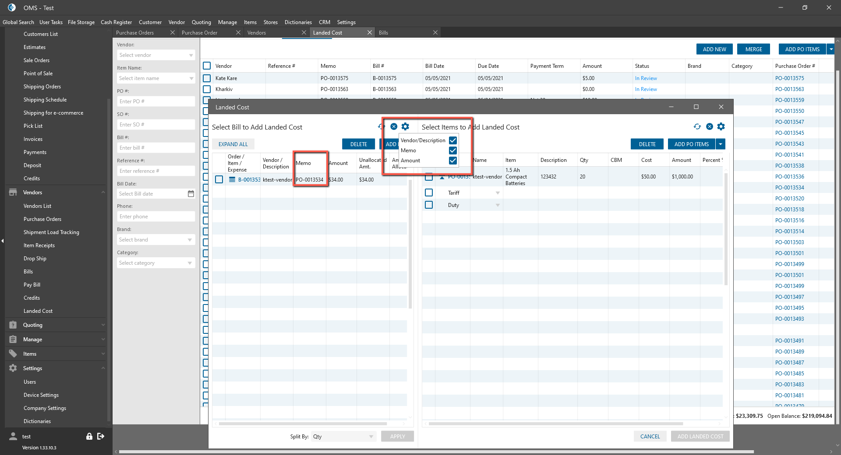Switch to the Bills tab
Screen dimensions: 841x455
point(383,33)
